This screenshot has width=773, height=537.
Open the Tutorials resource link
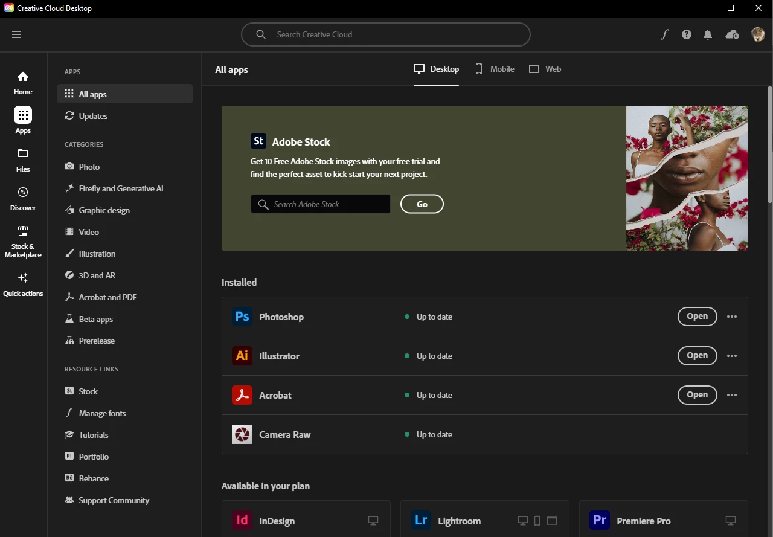[x=125, y=435]
